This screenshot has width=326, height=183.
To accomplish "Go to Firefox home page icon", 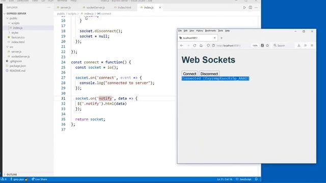I will click(x=201, y=45).
